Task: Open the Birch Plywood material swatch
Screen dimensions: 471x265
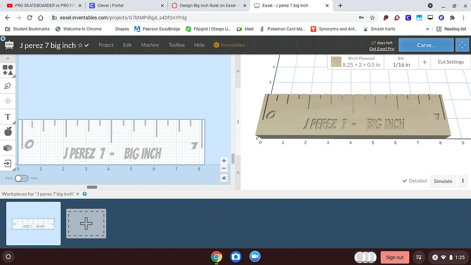Action: click(336, 62)
